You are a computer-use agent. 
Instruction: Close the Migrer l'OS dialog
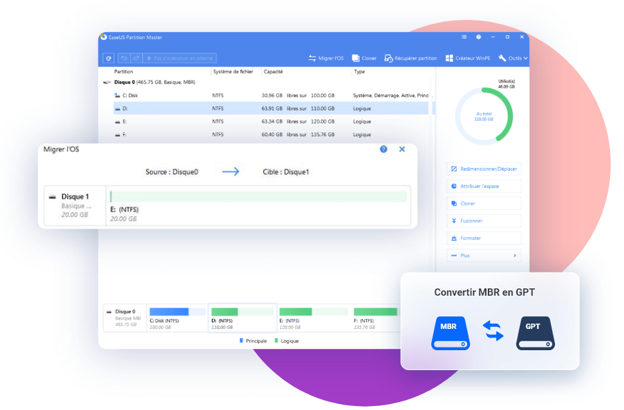pyautogui.click(x=402, y=150)
